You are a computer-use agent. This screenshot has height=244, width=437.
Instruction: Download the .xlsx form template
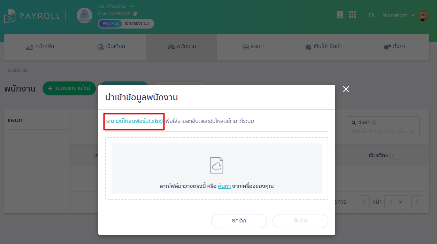click(134, 121)
